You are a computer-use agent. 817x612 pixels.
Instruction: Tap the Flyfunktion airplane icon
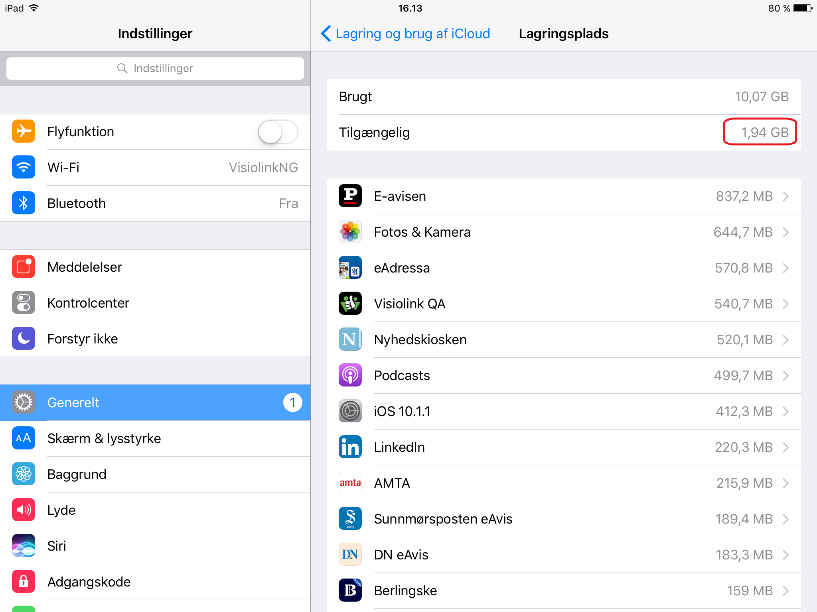click(x=24, y=131)
